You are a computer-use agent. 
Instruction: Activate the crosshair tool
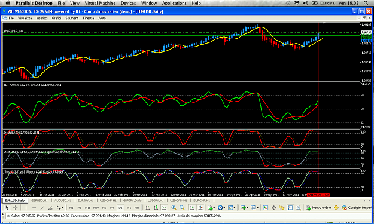tap(16, 208)
